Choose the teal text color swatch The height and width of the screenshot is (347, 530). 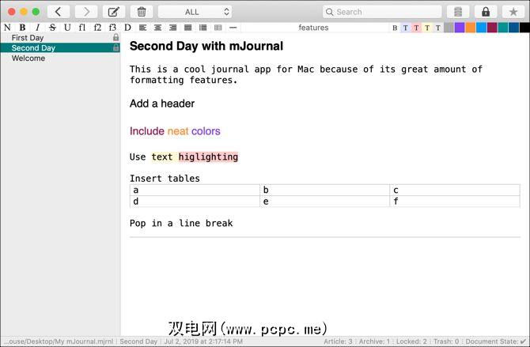coord(503,28)
